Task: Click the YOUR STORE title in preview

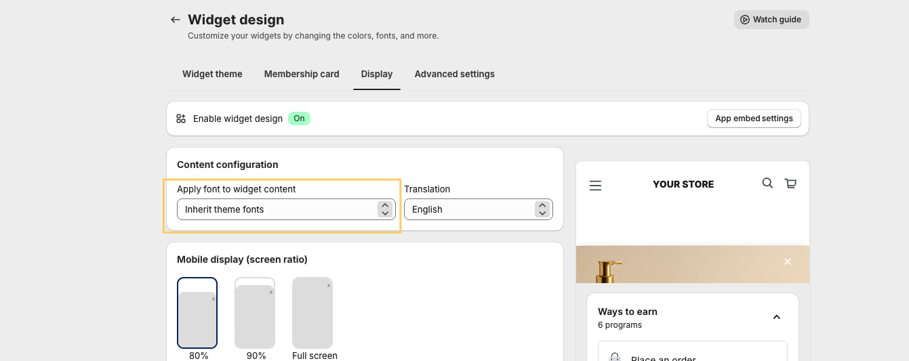Action: click(x=683, y=184)
